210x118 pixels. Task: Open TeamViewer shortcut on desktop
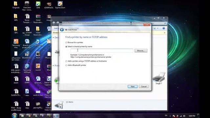(x=38, y=43)
